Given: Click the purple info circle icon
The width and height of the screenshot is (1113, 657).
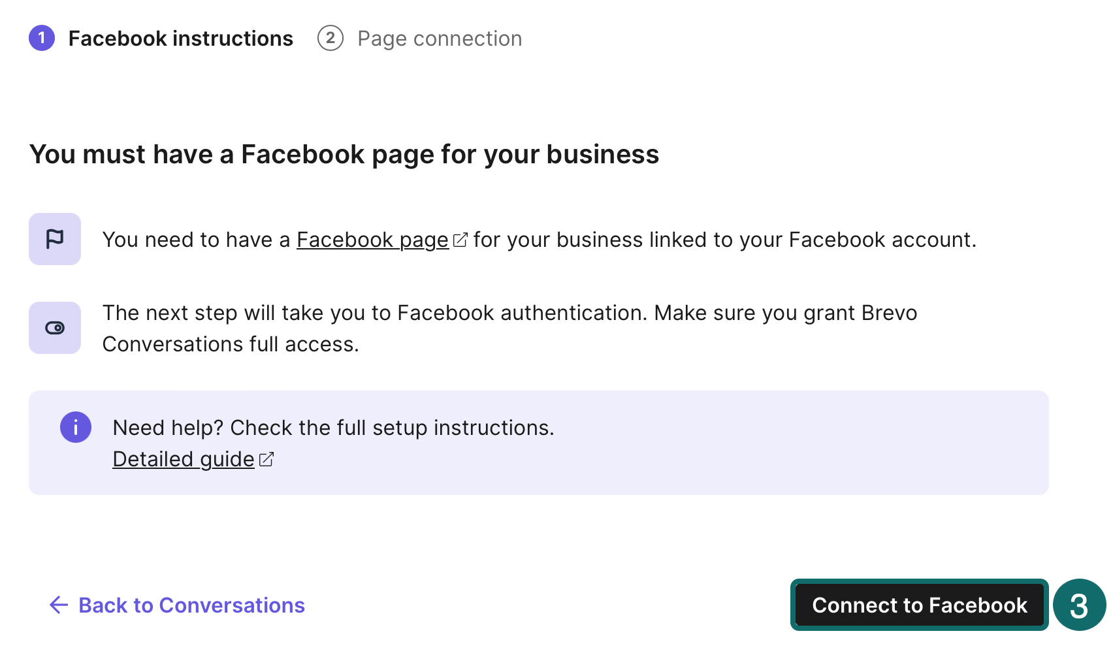Looking at the screenshot, I should click(76, 427).
